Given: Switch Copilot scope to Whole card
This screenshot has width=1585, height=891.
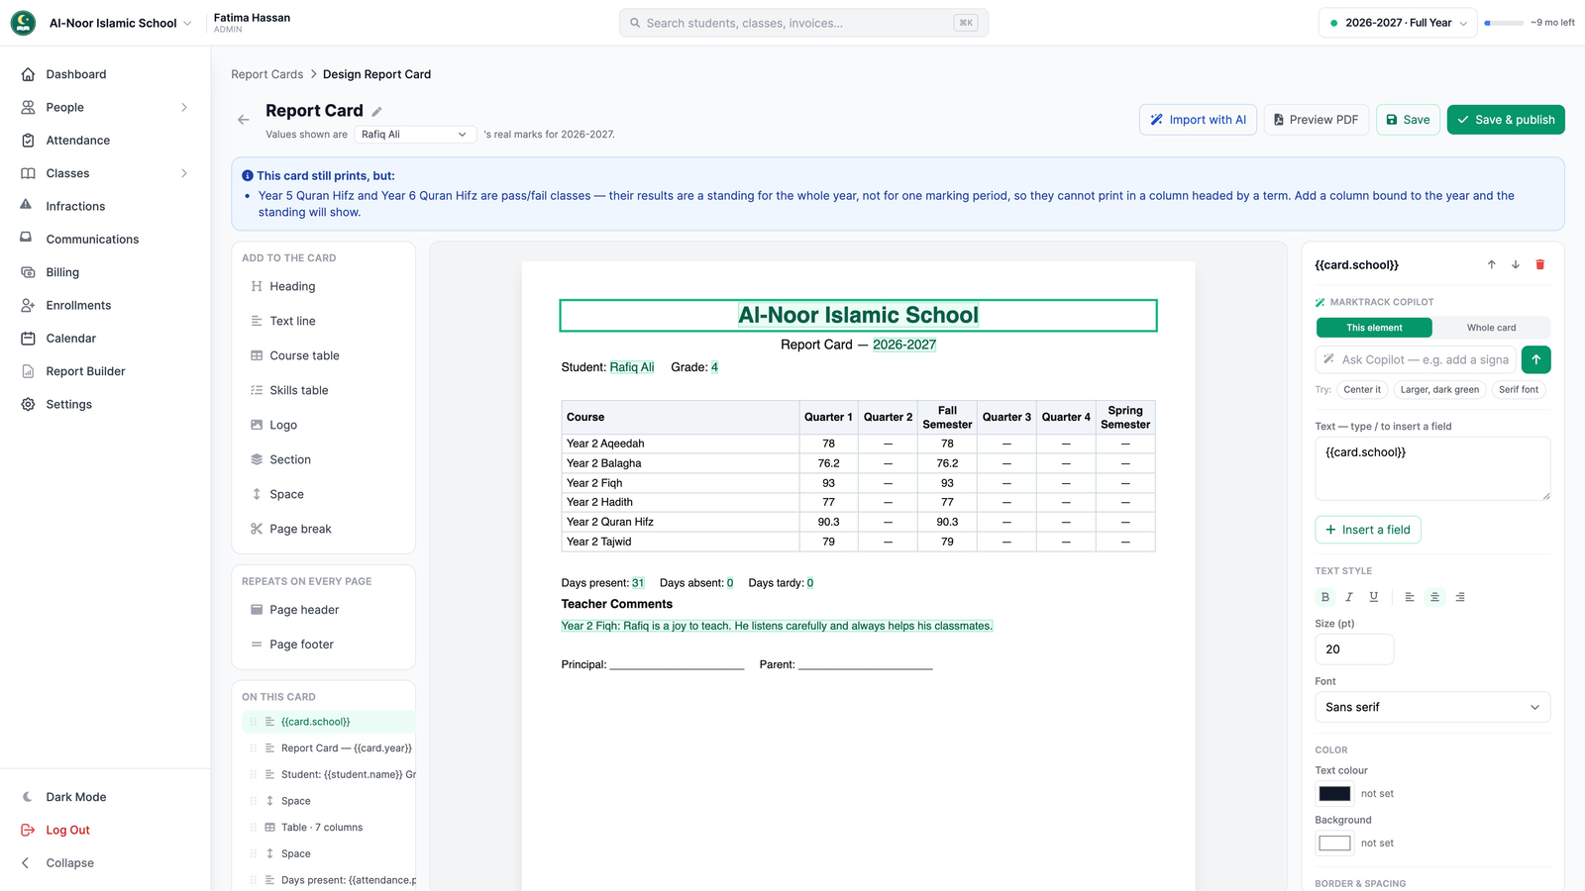Looking at the screenshot, I should [x=1491, y=328].
